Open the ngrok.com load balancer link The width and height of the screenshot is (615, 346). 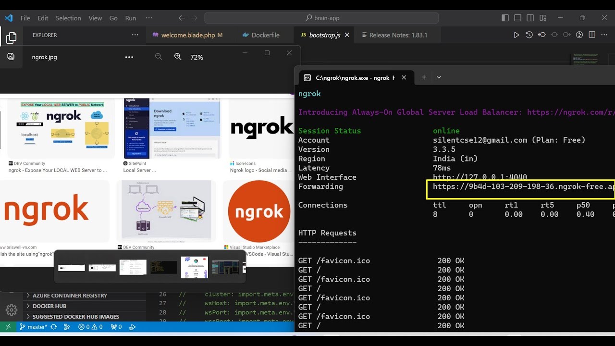(x=571, y=112)
